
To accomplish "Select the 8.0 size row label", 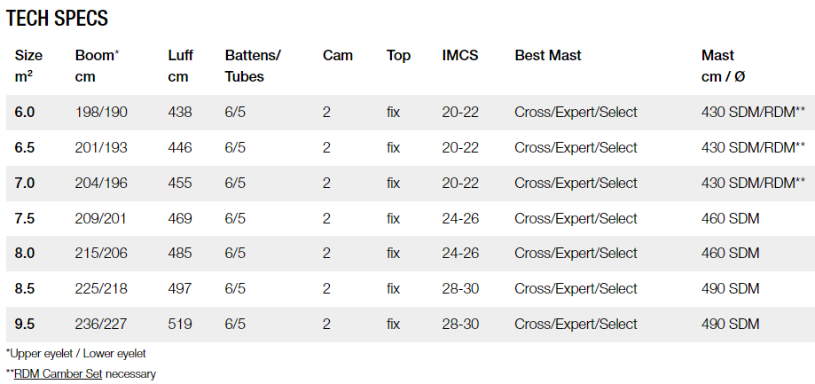I will point(25,253).
